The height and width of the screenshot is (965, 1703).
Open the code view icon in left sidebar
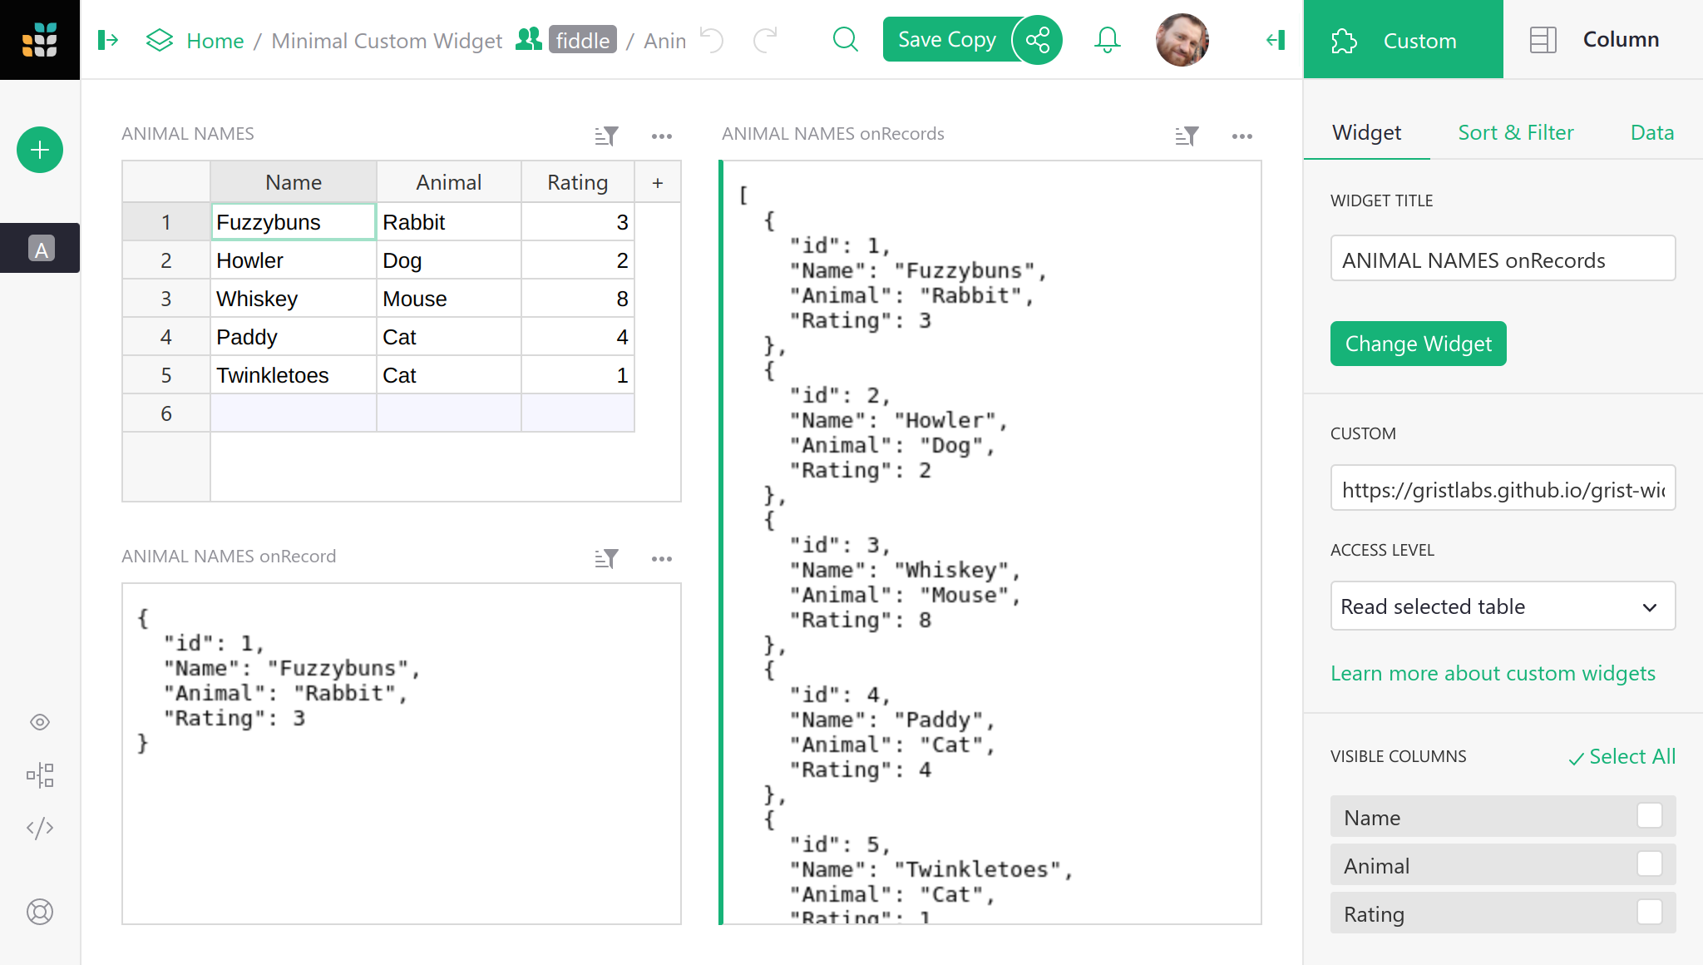pyautogui.click(x=39, y=828)
